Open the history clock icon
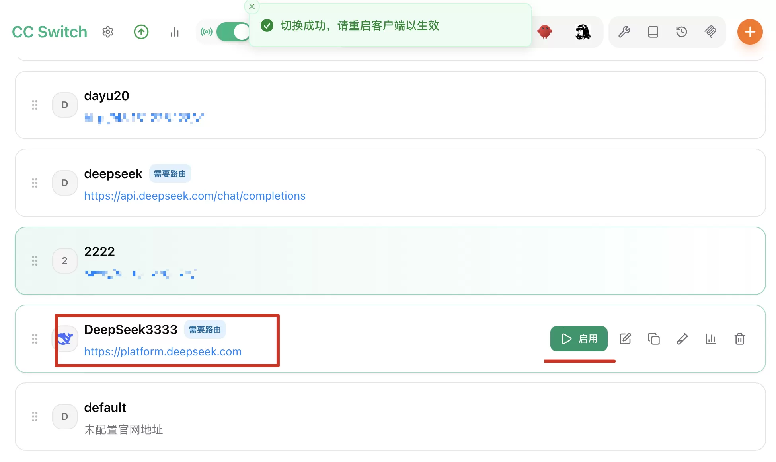 click(x=682, y=32)
